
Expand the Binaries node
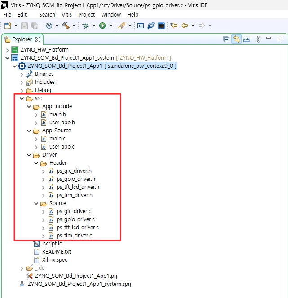pyautogui.click(x=22, y=74)
